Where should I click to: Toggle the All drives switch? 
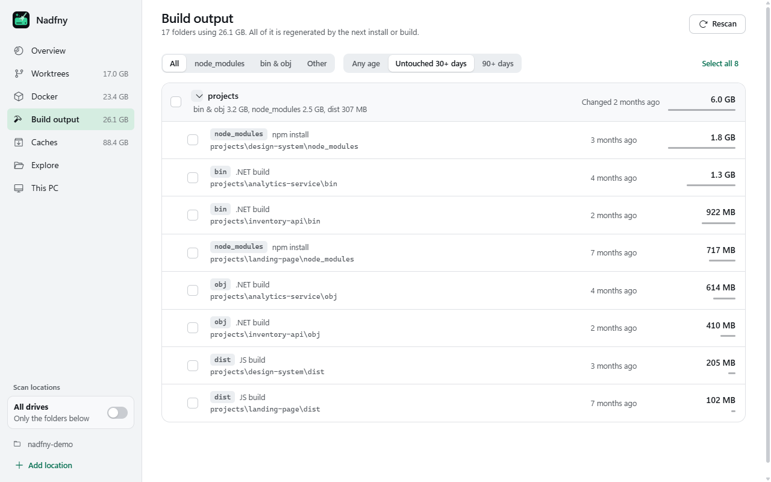[117, 412]
